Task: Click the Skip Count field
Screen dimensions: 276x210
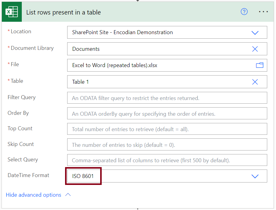Action: click(167, 145)
